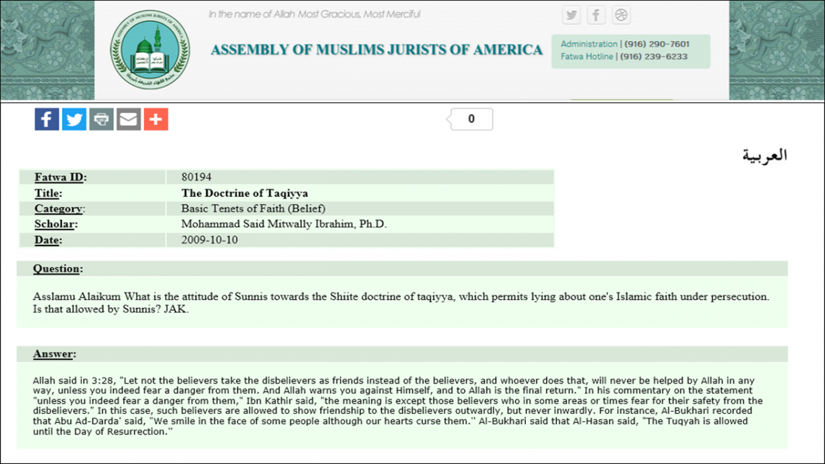Click the Administration phone number (916) 290-7601
Viewport: 825px width, 464px height.
click(x=657, y=44)
